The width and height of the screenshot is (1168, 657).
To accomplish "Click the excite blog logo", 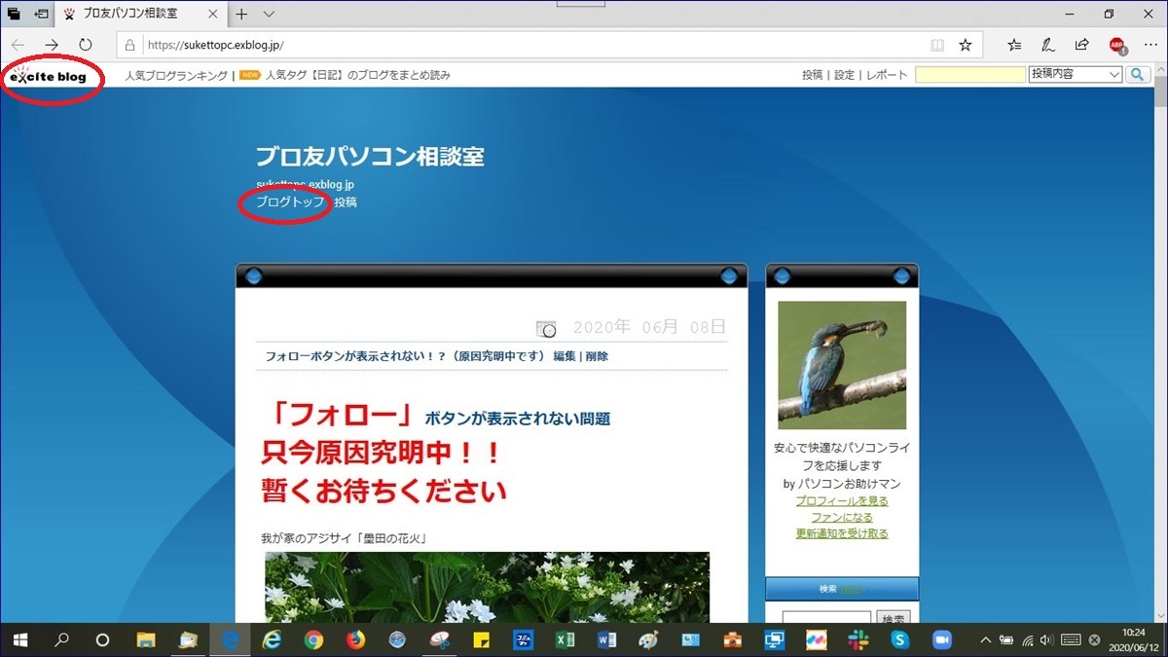I will (x=49, y=76).
